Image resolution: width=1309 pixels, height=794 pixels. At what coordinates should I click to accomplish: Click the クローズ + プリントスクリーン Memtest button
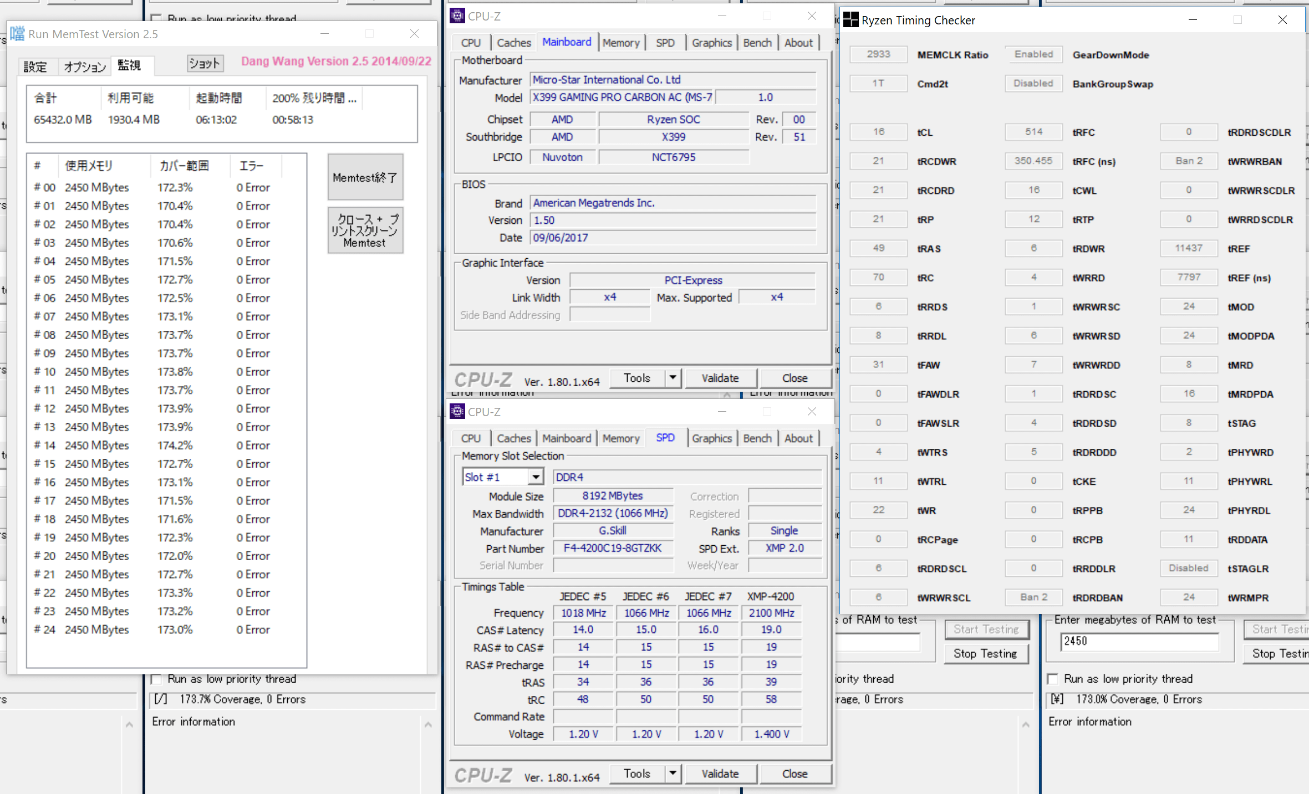coord(365,230)
